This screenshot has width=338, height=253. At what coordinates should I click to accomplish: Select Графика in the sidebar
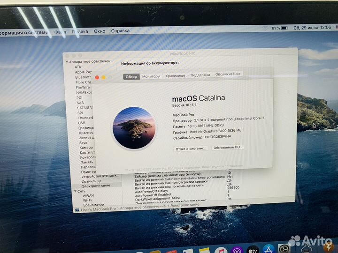point(86,128)
